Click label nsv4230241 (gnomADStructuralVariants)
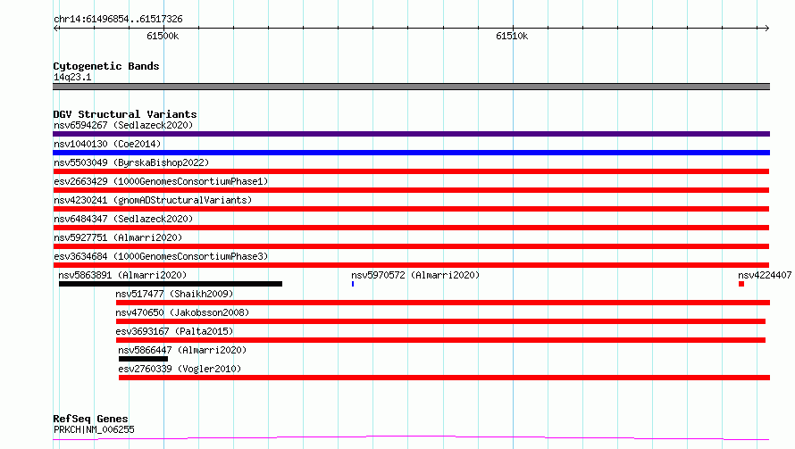This screenshot has height=449, width=795. [153, 200]
